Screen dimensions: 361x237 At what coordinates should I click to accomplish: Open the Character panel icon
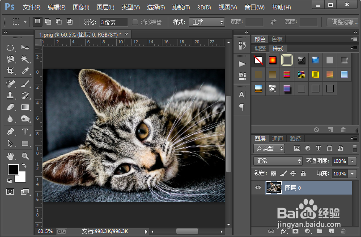242,95
